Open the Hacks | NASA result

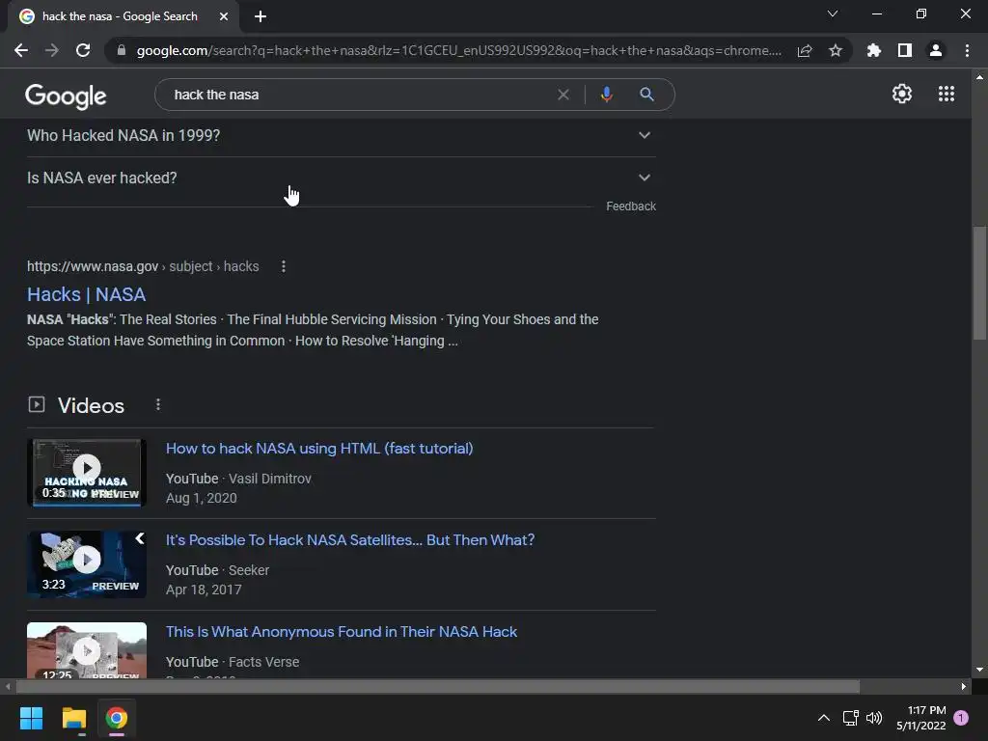[86, 294]
